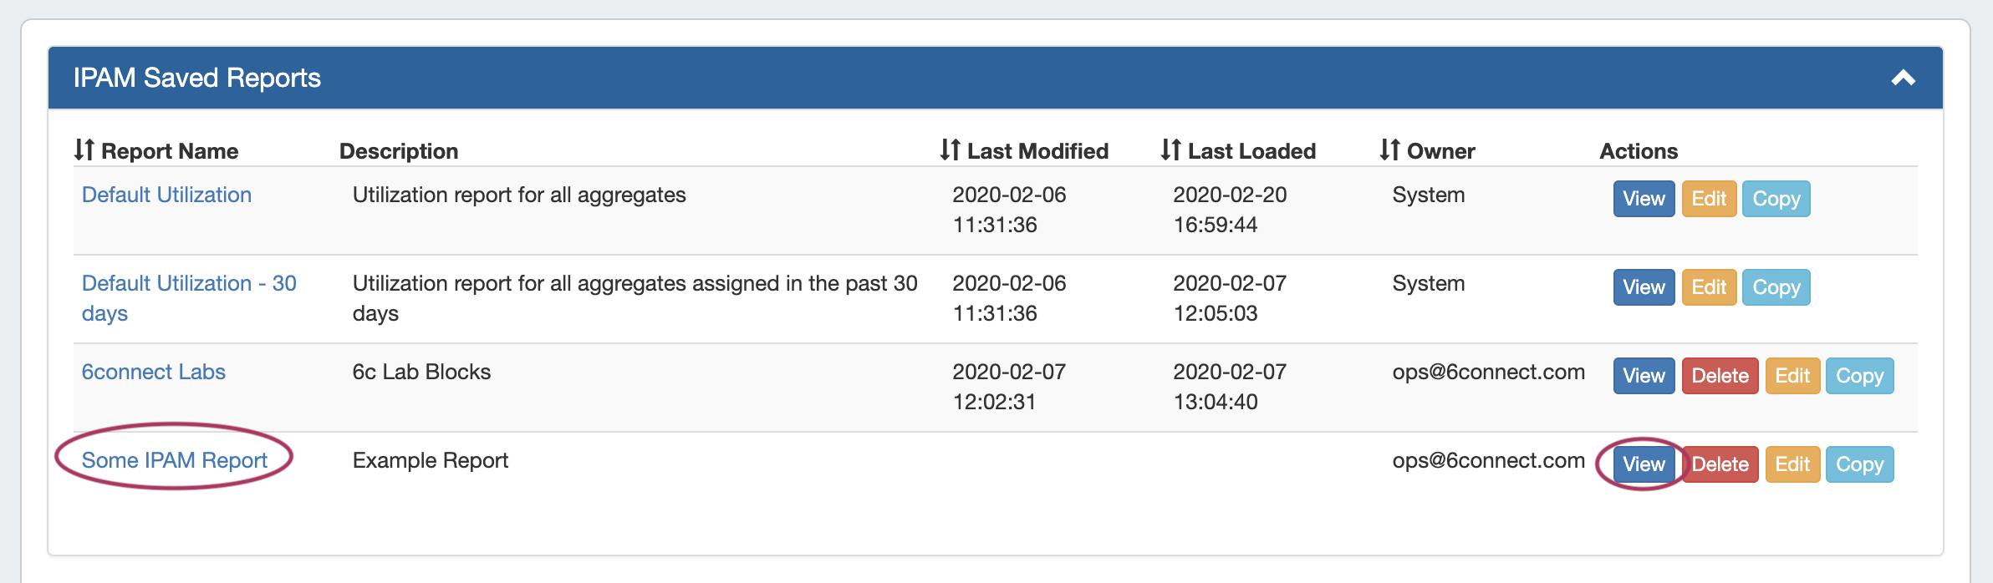View the Default Utilization report

pos(1644,199)
